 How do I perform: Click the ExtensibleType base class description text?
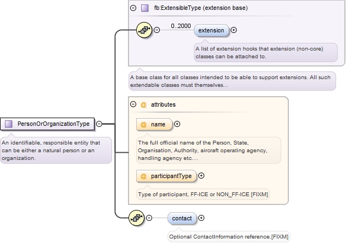tap(231, 81)
